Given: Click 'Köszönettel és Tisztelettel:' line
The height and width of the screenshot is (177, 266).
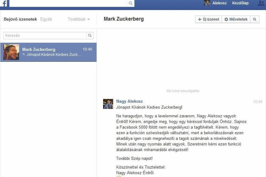Looking at the screenshot, I should [141, 167].
